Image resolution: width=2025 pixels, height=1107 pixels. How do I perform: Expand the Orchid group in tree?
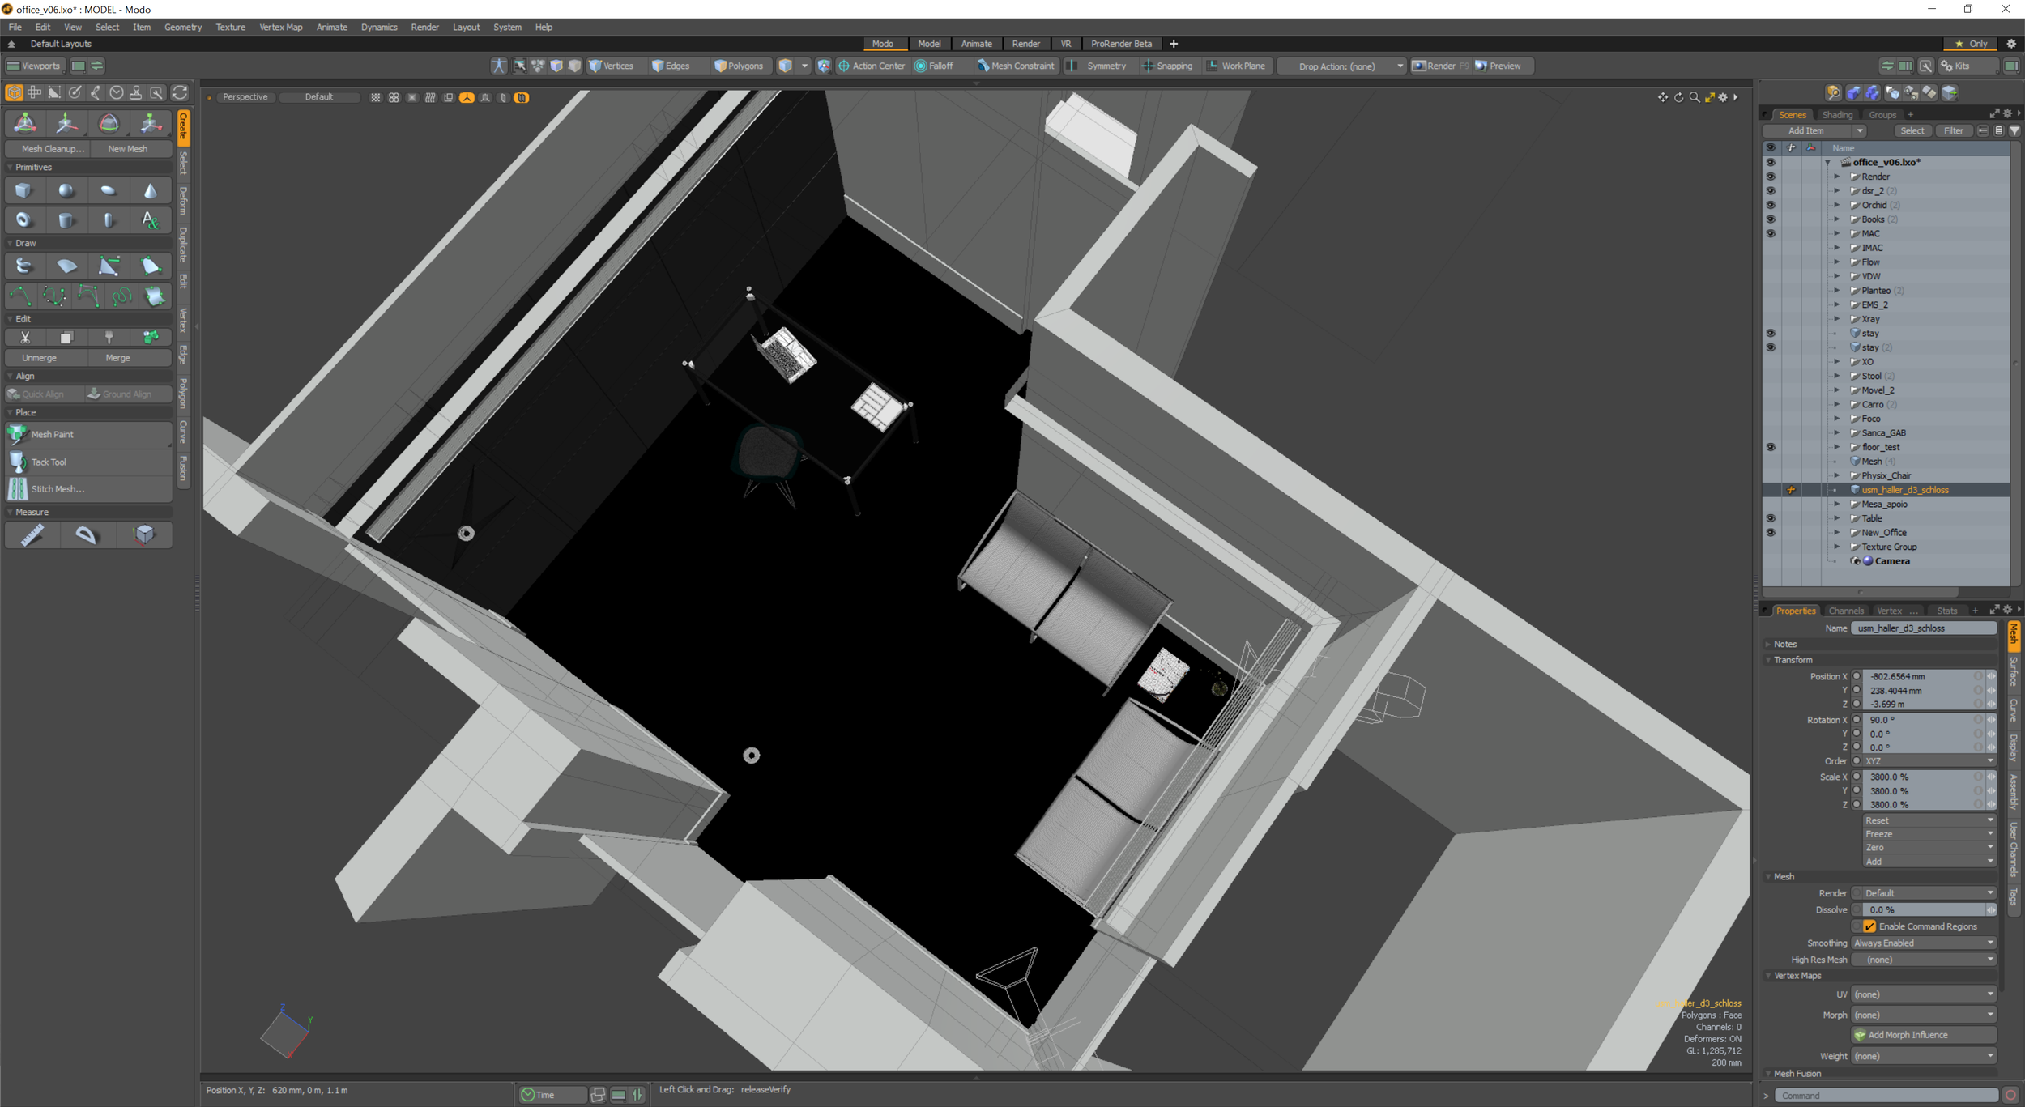pos(1837,206)
